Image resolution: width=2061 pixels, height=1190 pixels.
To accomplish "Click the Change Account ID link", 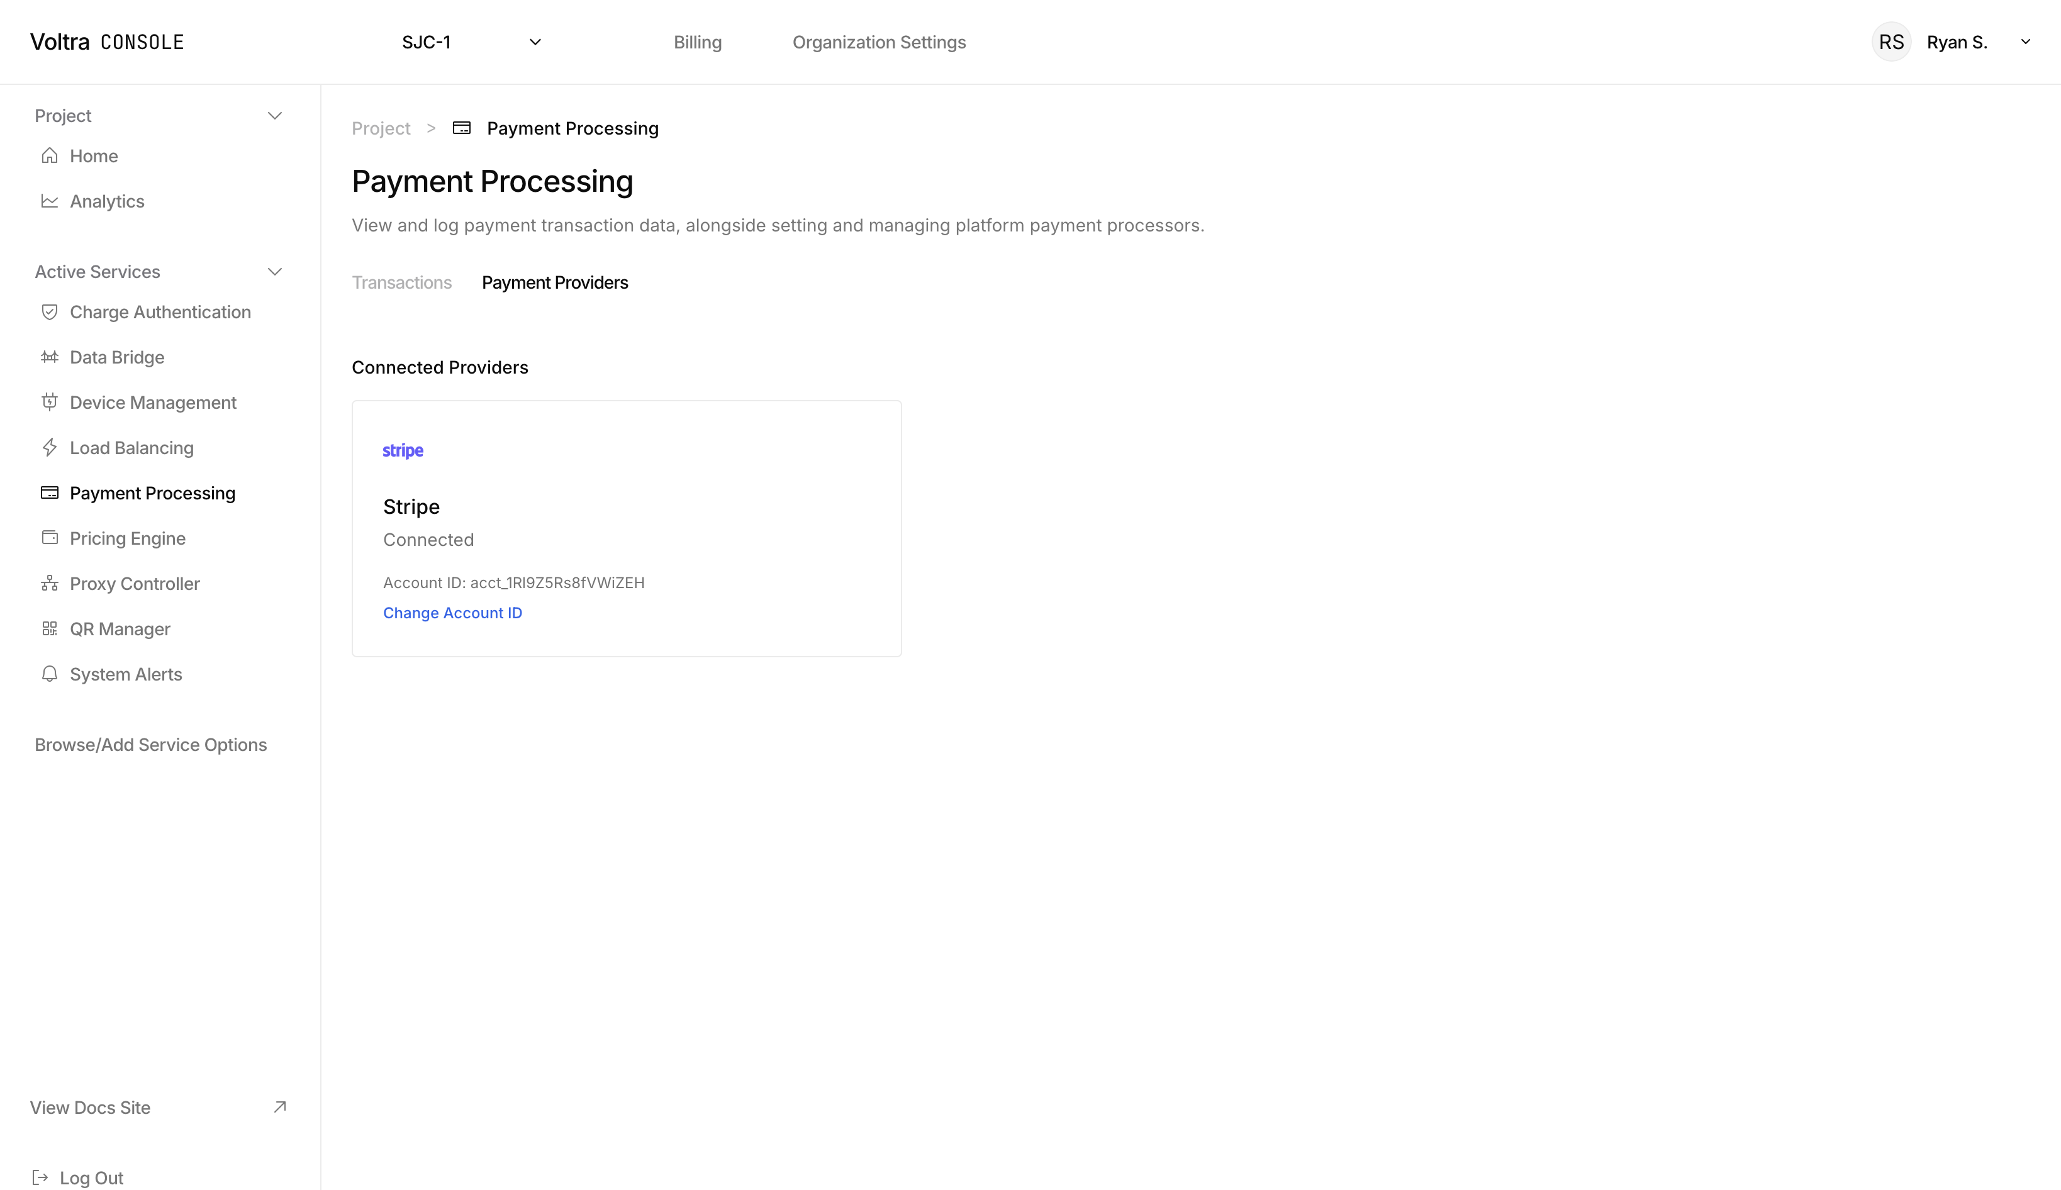I will [452, 612].
